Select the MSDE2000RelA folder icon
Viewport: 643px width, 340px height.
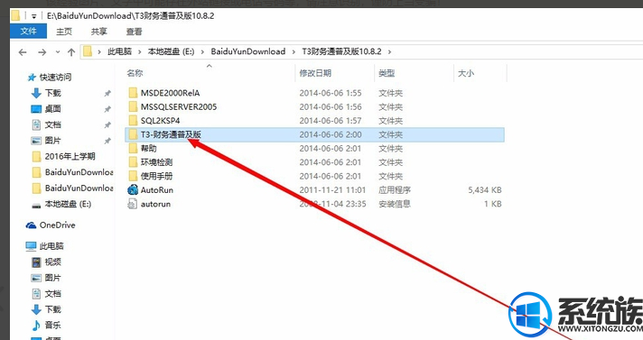[133, 93]
